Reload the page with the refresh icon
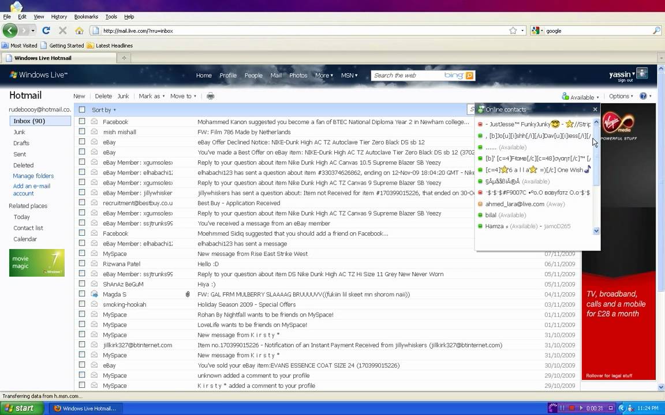Image resolution: width=665 pixels, height=415 pixels. (x=46, y=31)
